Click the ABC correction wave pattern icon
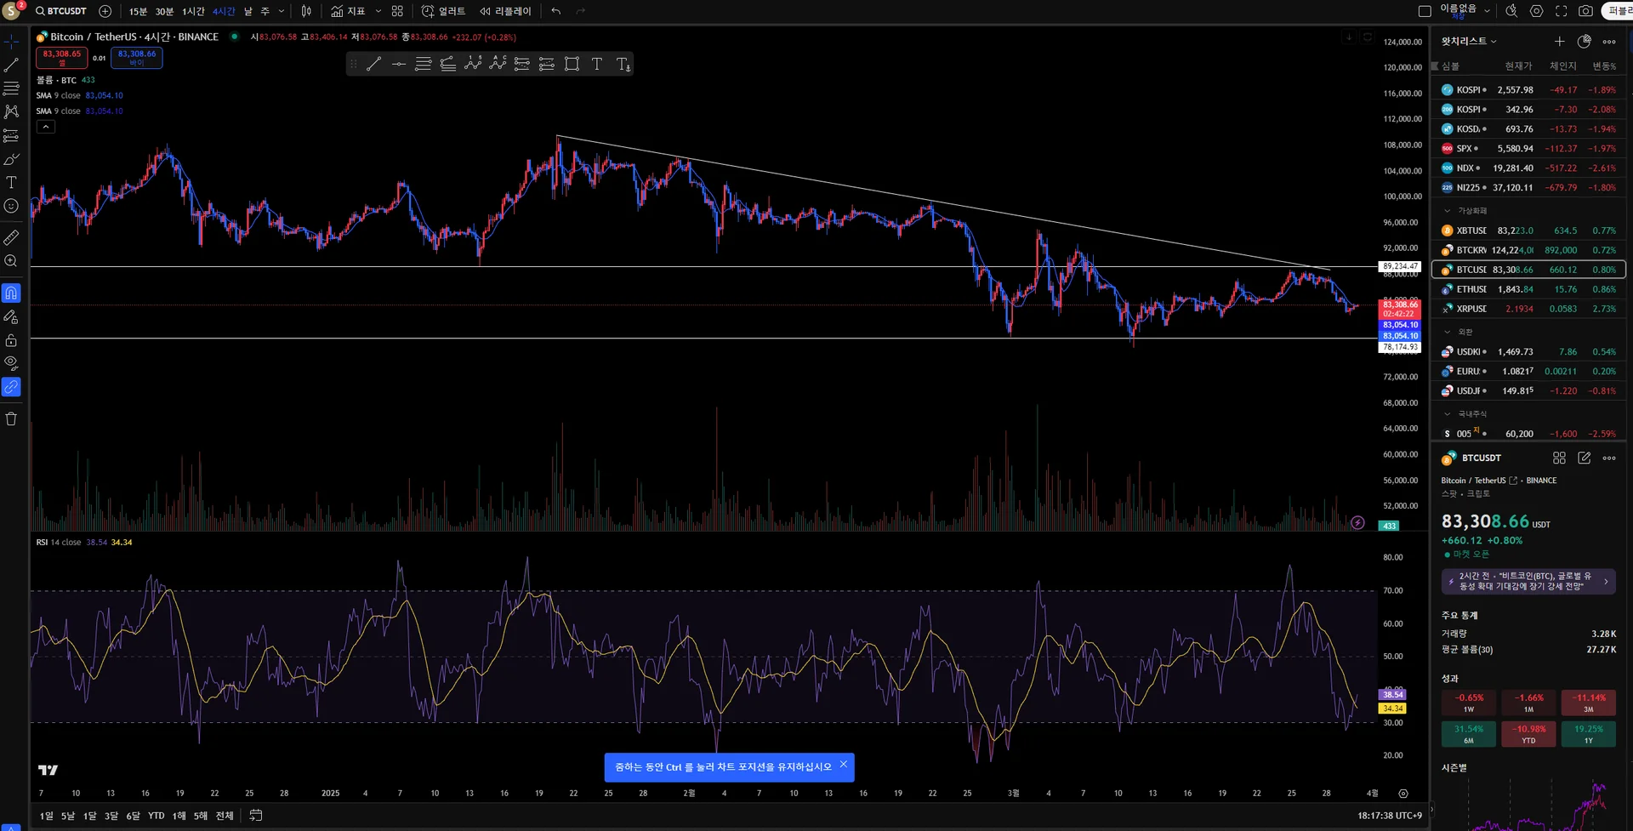Screen dimensions: 1633x831 [498, 64]
